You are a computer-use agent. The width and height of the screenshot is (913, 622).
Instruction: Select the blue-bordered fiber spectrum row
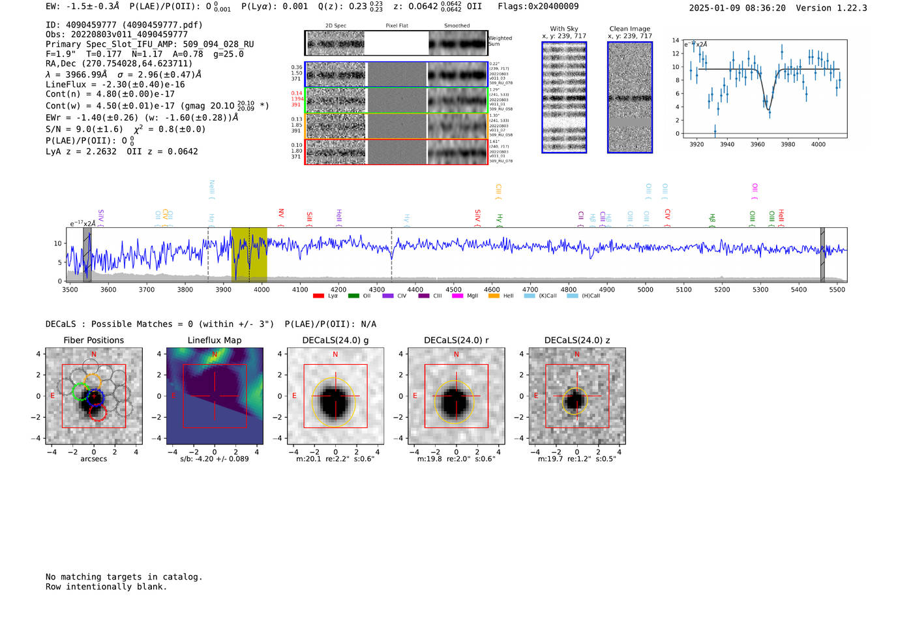click(396, 74)
